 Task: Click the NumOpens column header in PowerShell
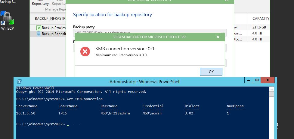235,106
